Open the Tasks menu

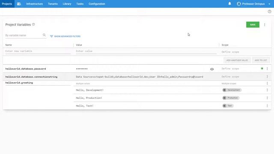80,4
